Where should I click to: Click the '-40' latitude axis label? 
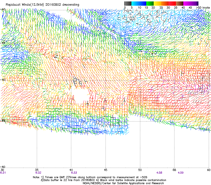pos(3,9)
